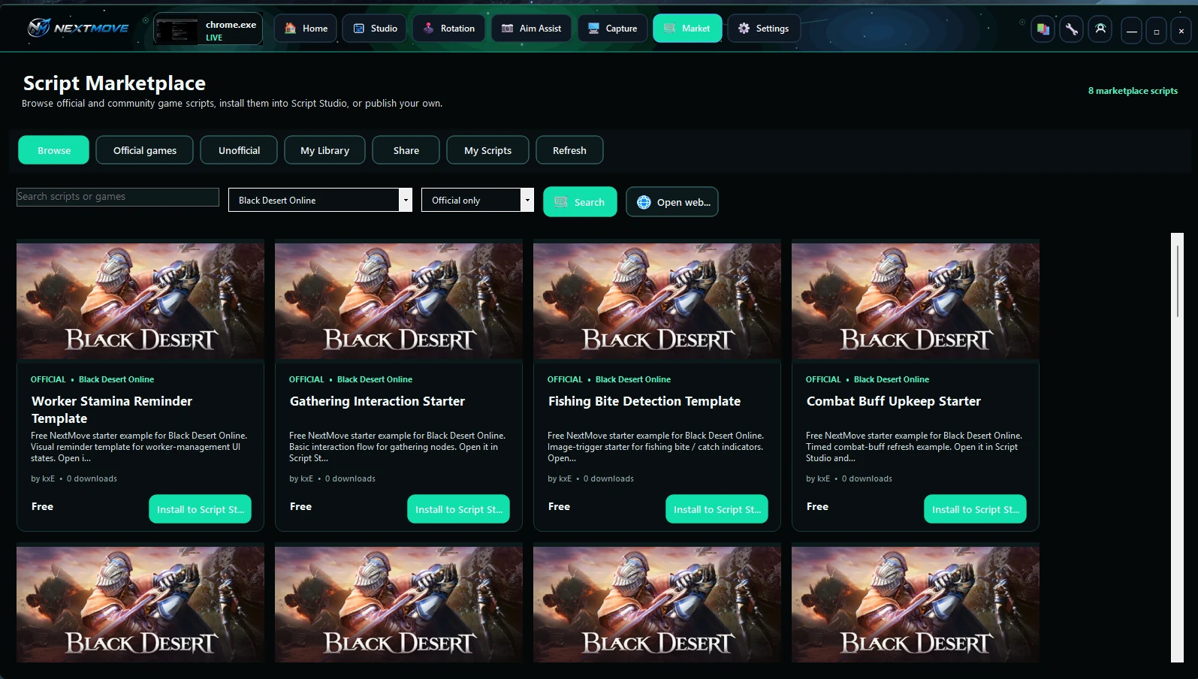Switch to the Capture tab
Viewport: 1198px width, 679px height.
click(612, 29)
